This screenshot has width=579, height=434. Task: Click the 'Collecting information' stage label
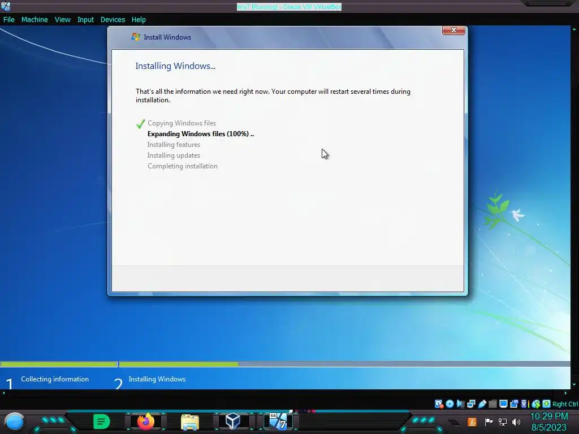tap(55, 379)
